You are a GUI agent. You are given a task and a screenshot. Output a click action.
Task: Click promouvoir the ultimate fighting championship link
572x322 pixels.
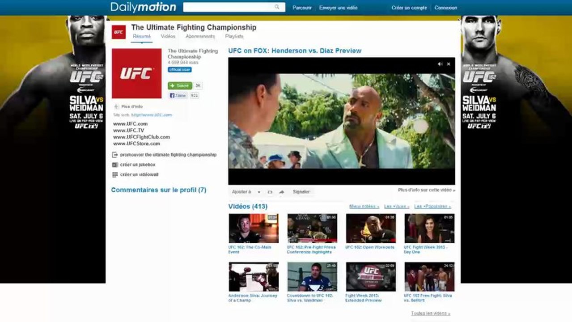(x=168, y=155)
